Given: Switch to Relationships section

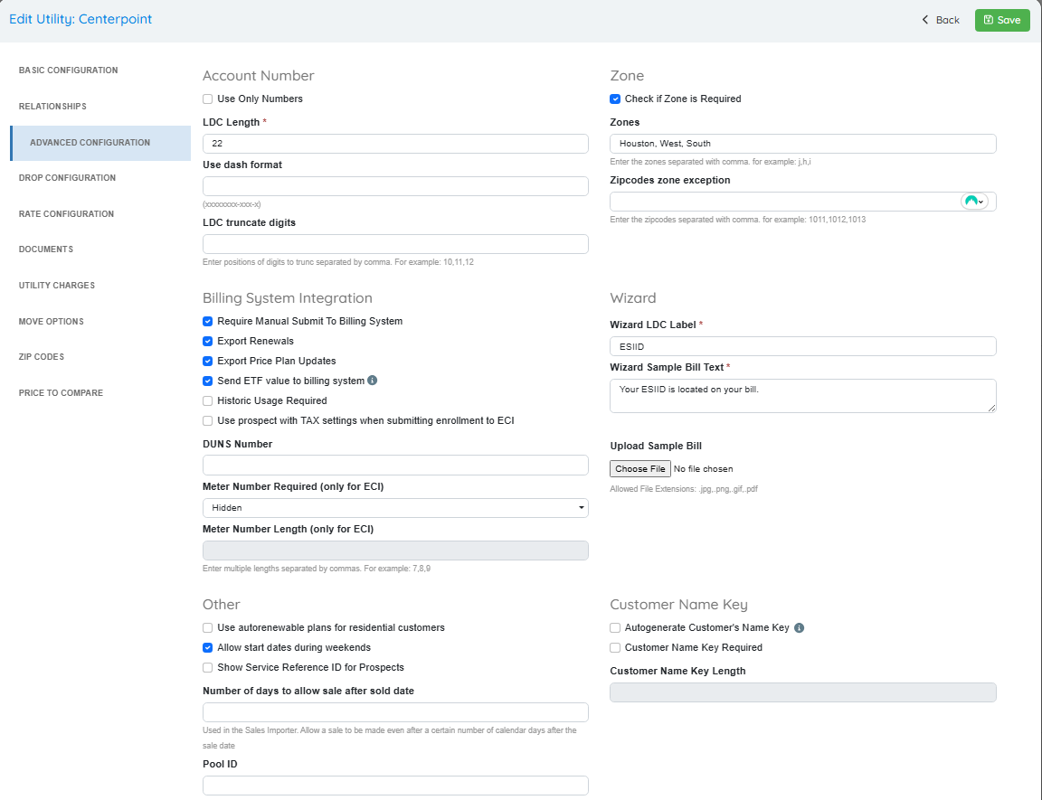Looking at the screenshot, I should tap(52, 107).
